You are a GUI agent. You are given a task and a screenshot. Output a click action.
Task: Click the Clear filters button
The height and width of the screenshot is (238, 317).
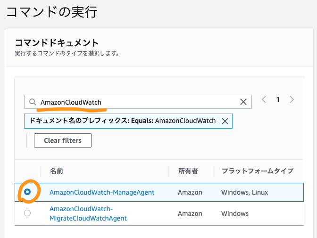[63, 140]
